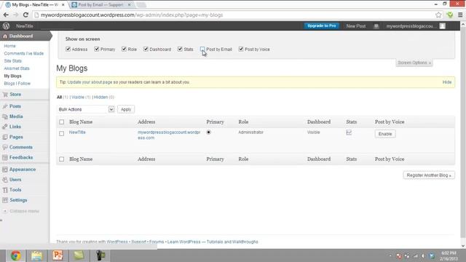
Task: Enable Post by Voice for NewTitle
Action: pyautogui.click(x=385, y=134)
